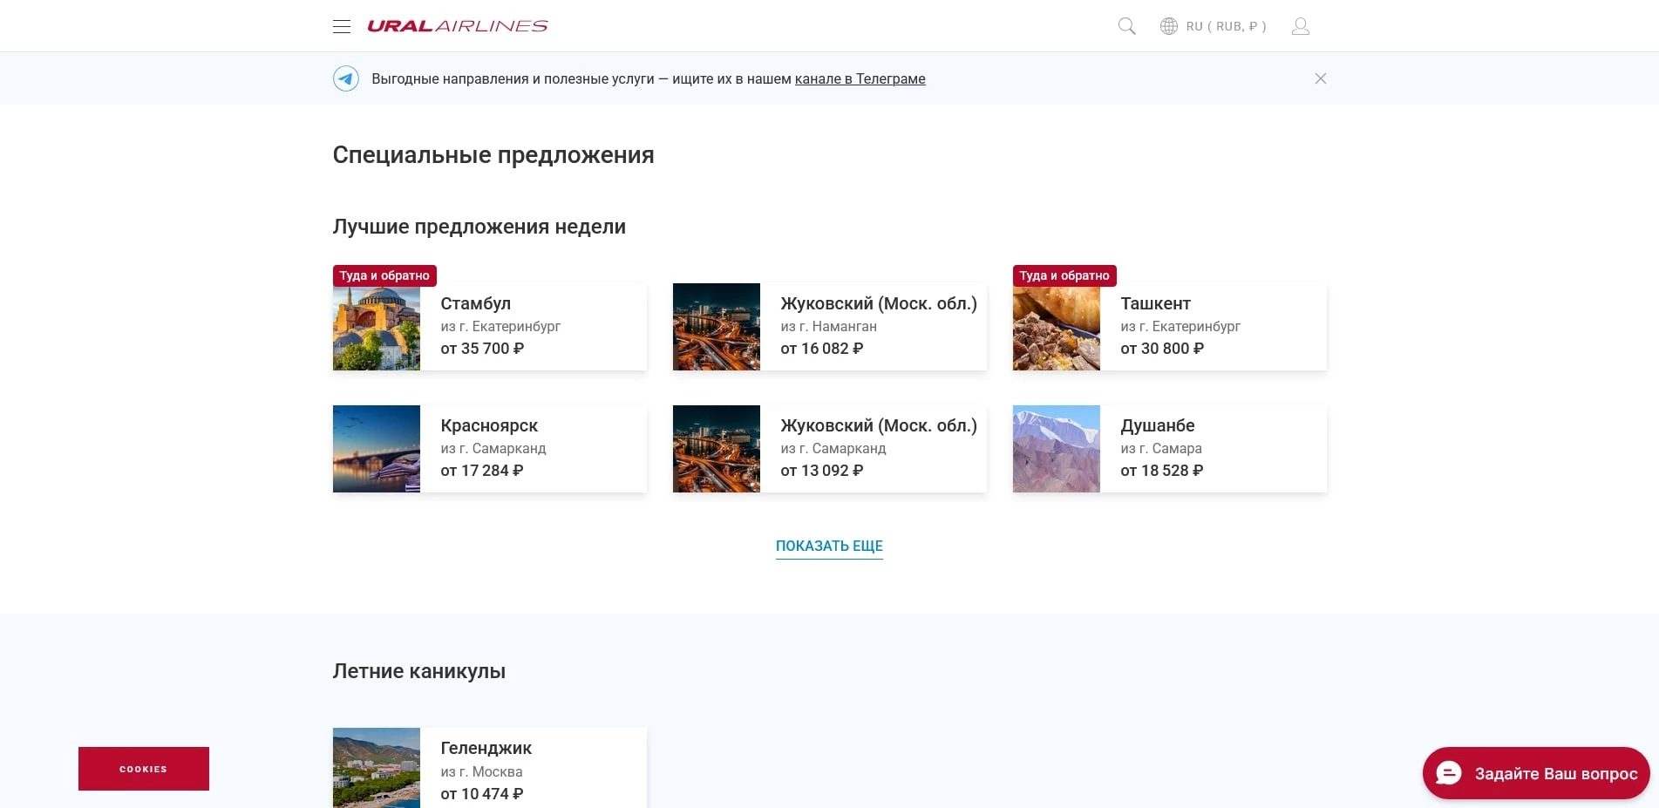Open the site search
Screen dimensions: 1659x808
[x=1125, y=25]
